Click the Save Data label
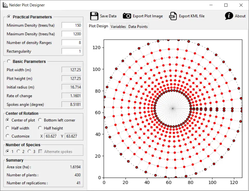This screenshot has height=191, width=249. click(x=108, y=16)
